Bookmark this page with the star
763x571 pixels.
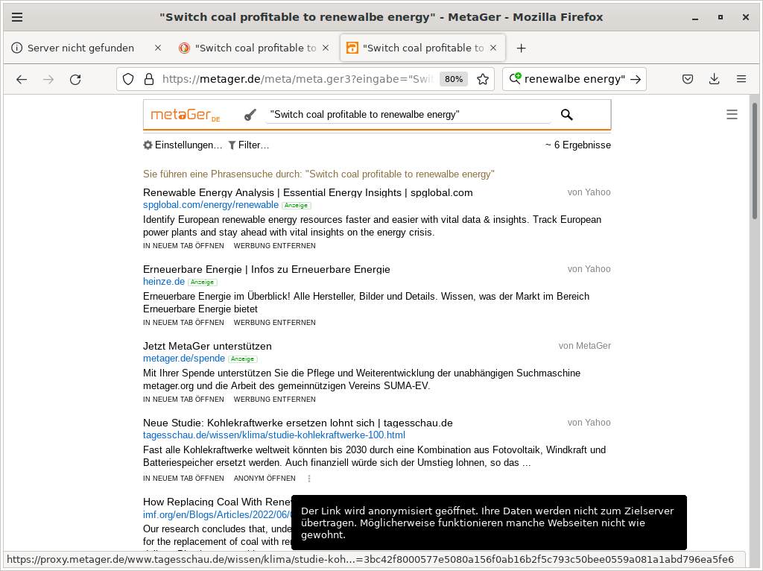[483, 79]
